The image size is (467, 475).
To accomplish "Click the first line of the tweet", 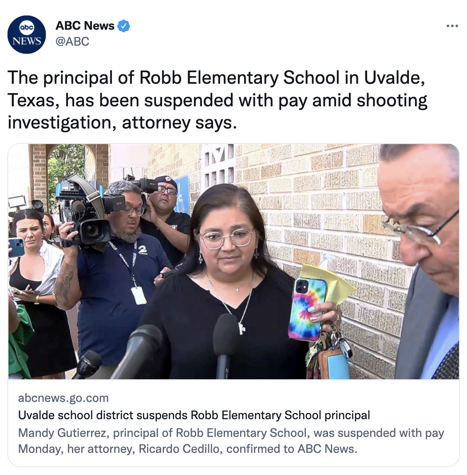I will (x=216, y=78).
